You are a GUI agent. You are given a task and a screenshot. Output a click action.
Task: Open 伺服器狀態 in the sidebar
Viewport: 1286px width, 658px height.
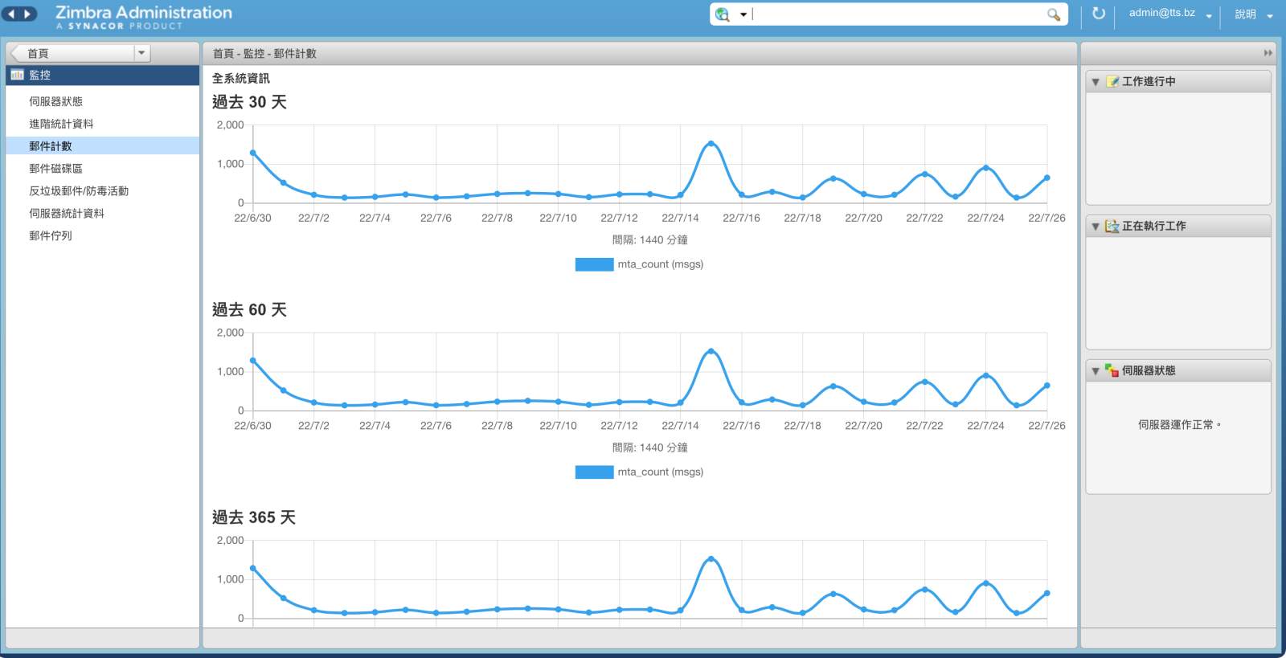tap(55, 101)
